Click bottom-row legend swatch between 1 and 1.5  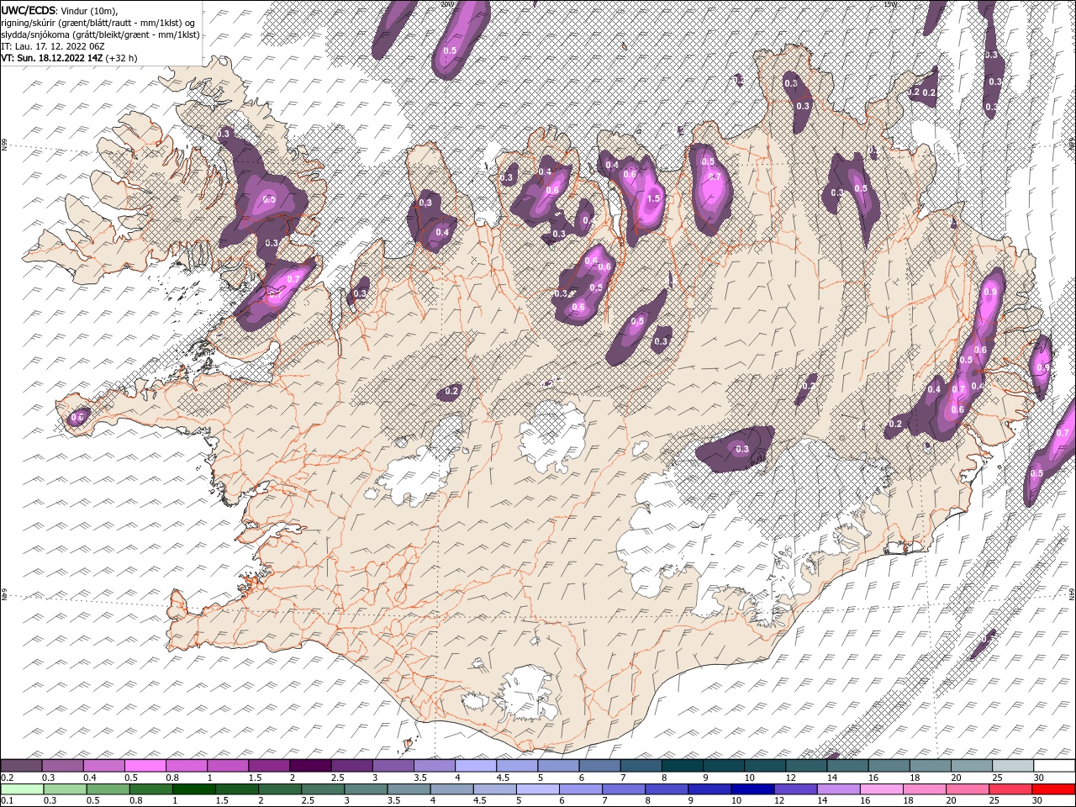tap(193, 789)
